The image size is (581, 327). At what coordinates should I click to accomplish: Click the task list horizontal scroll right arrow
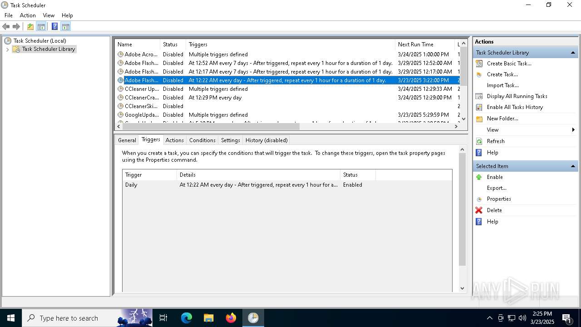click(x=456, y=127)
